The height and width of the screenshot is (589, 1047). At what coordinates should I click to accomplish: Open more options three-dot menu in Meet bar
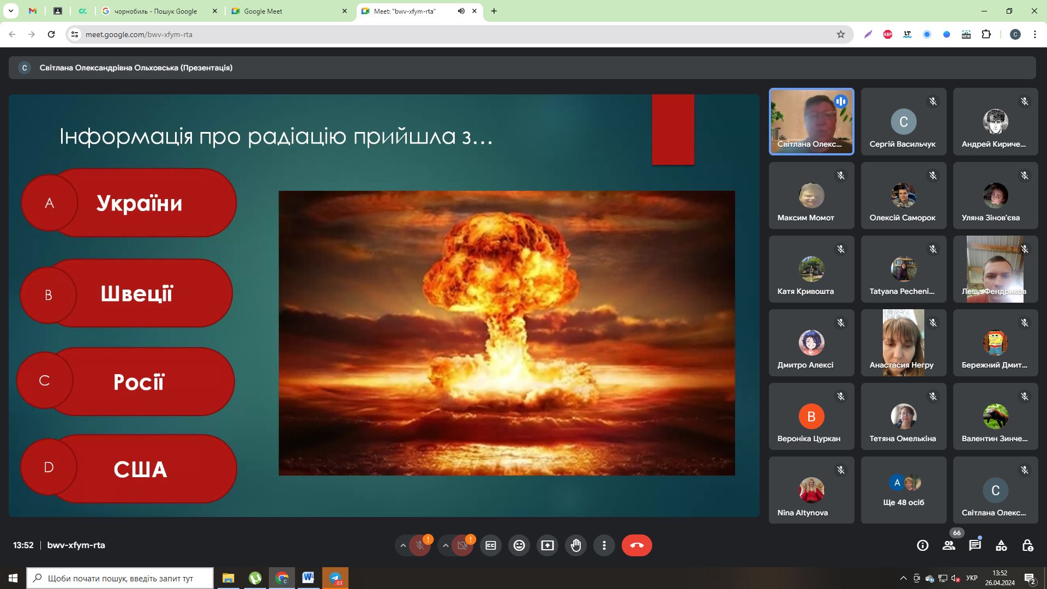604,545
